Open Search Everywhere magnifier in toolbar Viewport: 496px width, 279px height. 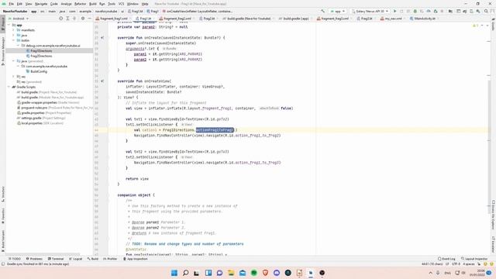(486, 11)
